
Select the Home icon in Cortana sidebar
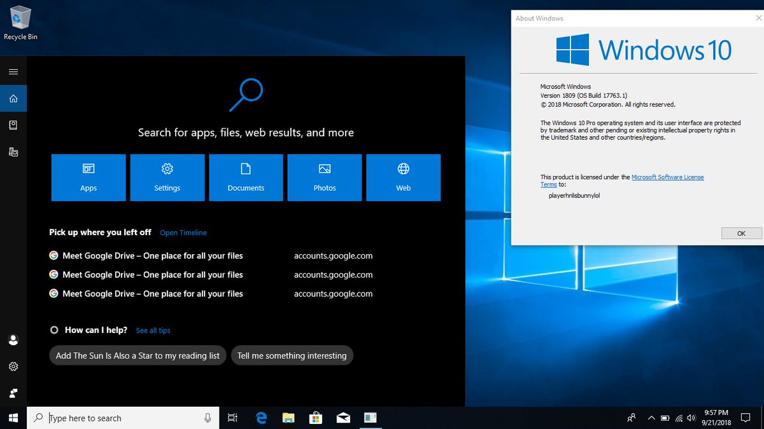coord(13,99)
